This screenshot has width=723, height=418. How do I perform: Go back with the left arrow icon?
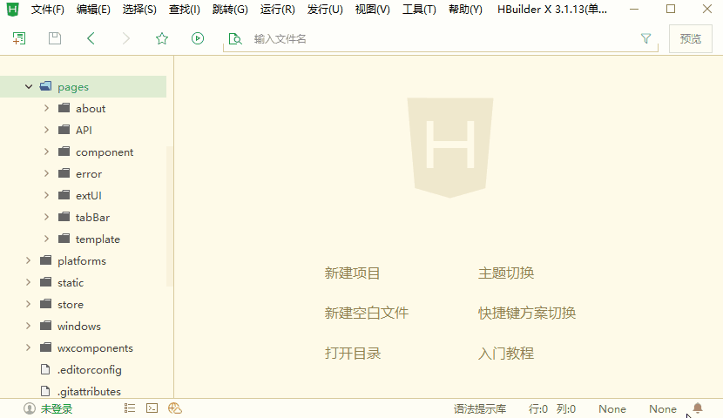(x=91, y=38)
